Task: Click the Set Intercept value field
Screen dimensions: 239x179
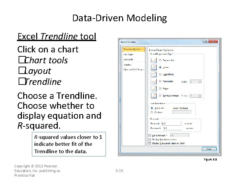Action: (179, 135)
